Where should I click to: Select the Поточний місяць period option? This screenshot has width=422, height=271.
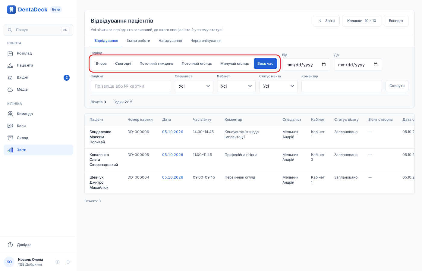pos(197,64)
